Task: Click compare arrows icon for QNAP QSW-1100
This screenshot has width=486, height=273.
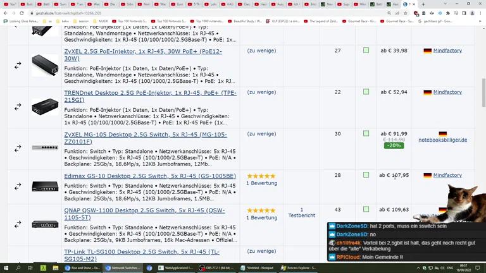Action: (x=18, y=224)
